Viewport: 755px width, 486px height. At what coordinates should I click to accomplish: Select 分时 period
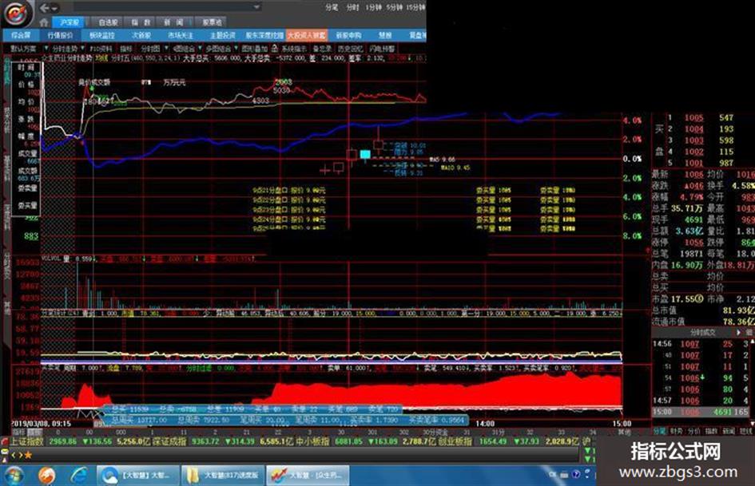(x=353, y=7)
